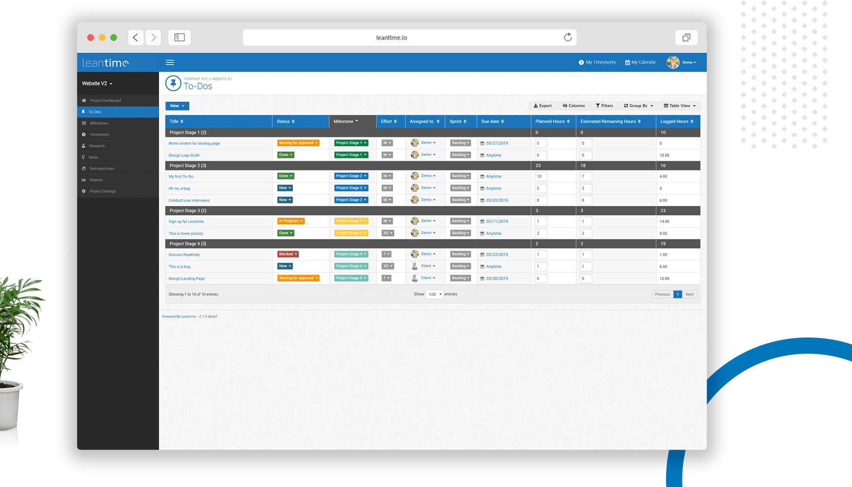
Task: Click avatar in Write content row
Action: (415, 143)
